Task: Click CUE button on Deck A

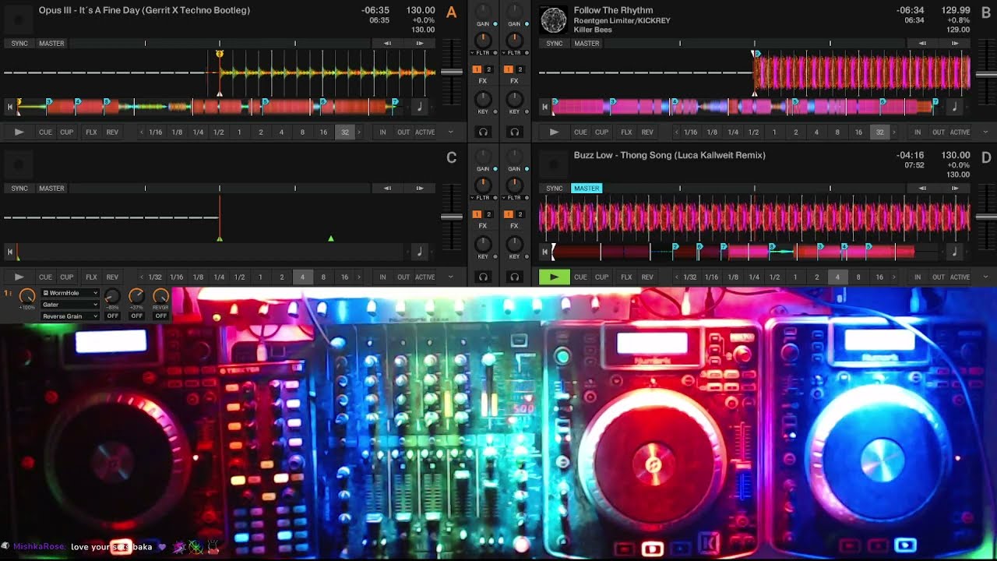Action: coord(45,132)
